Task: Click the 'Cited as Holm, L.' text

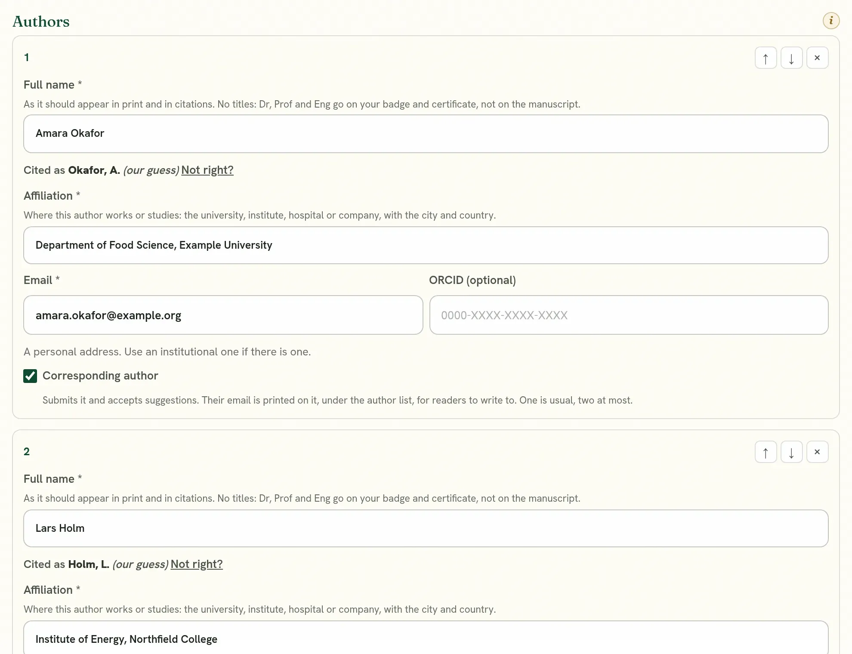Action: click(66, 564)
